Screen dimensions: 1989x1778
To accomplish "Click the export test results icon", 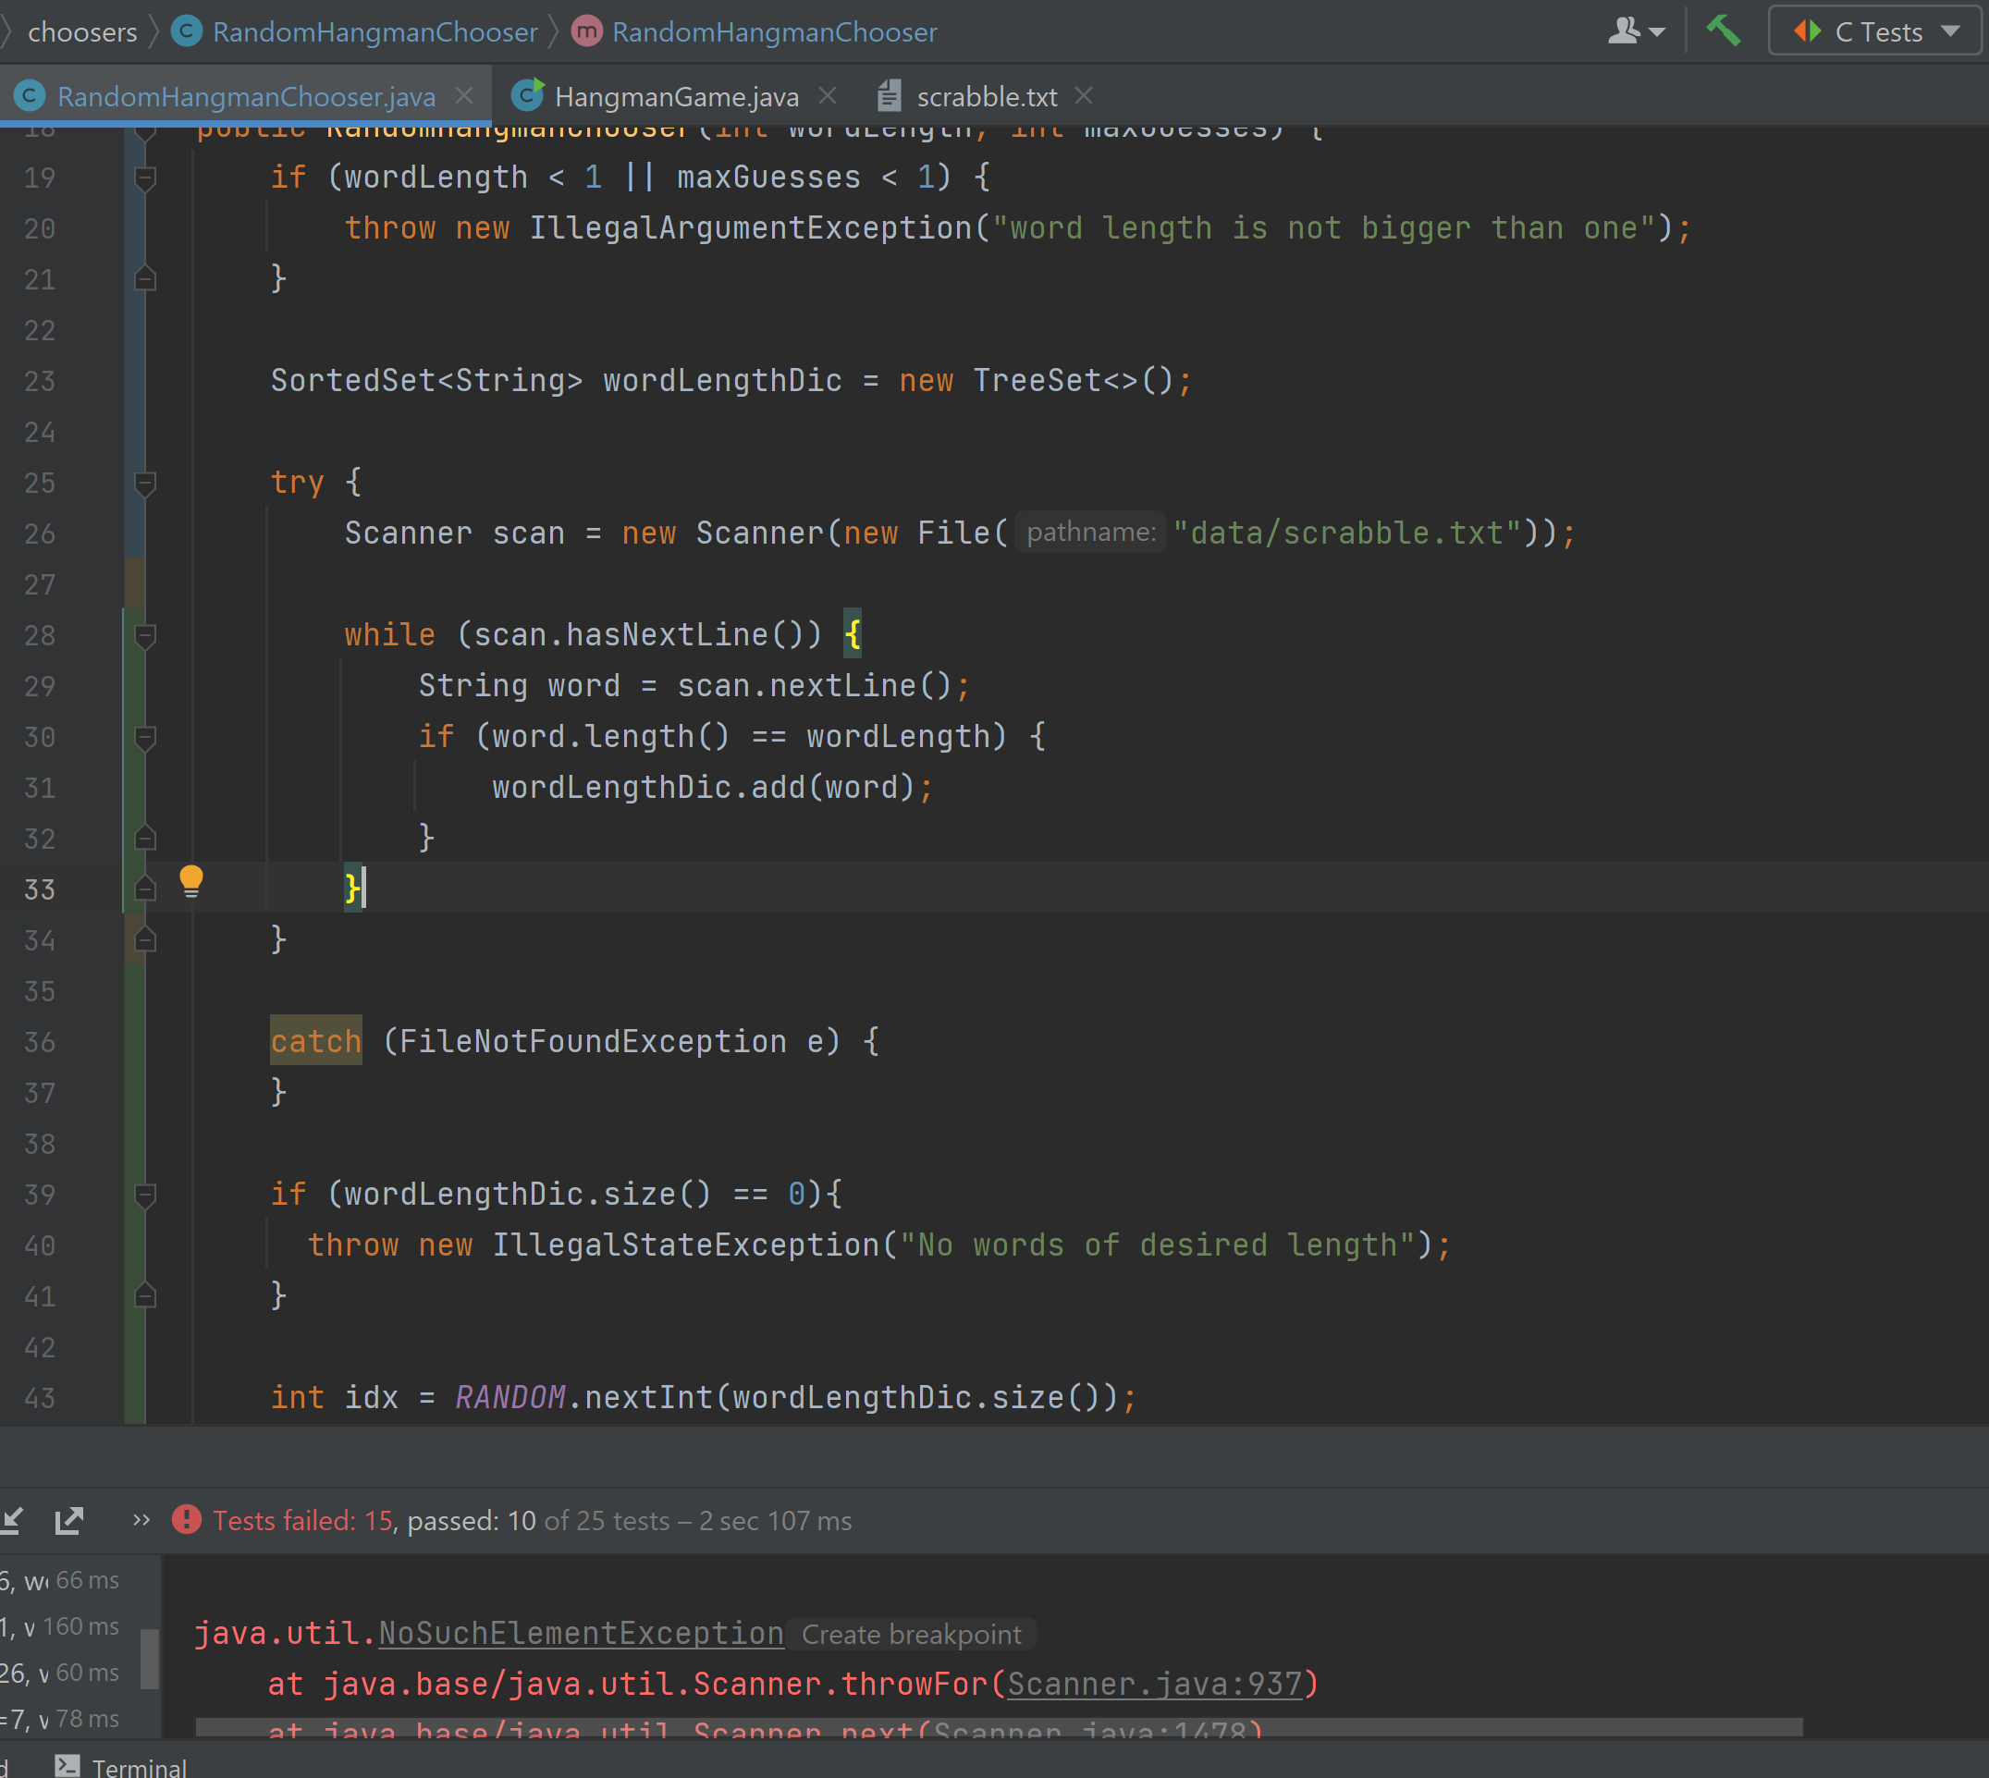I will (69, 1520).
